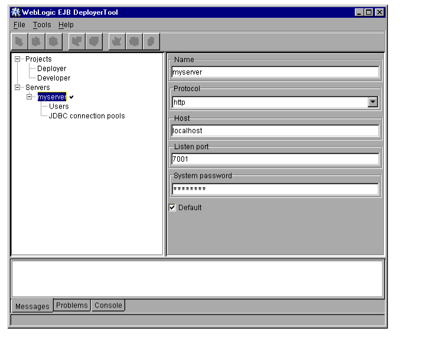Select JDBC connection pools
The width and height of the screenshot is (421, 343).
pyautogui.click(x=87, y=116)
